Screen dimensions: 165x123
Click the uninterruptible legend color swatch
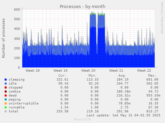[x=6, y=103]
